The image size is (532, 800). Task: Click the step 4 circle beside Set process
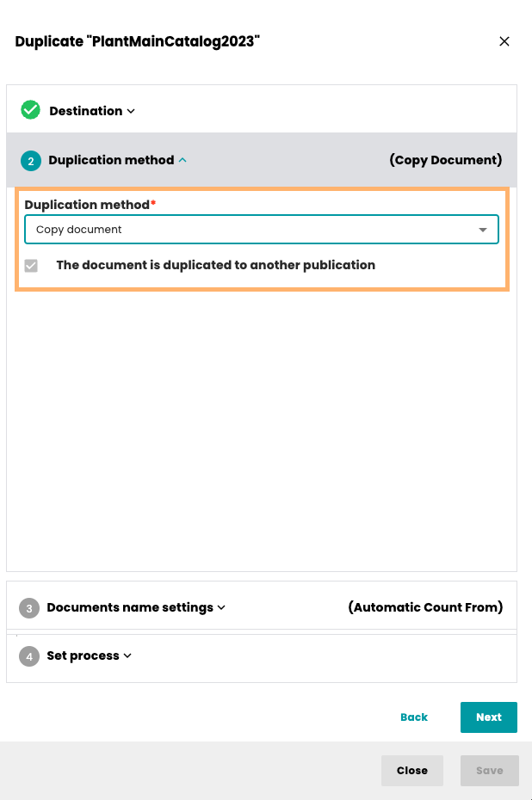pyautogui.click(x=28, y=655)
